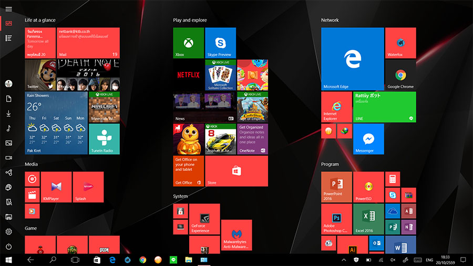
Task: Open the Google Chrome tile
Action: click(x=400, y=75)
